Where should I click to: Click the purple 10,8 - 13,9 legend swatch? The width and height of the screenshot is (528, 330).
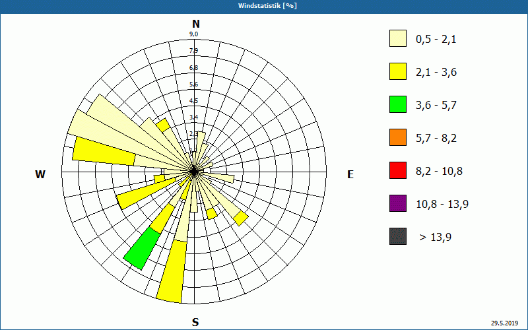(398, 203)
